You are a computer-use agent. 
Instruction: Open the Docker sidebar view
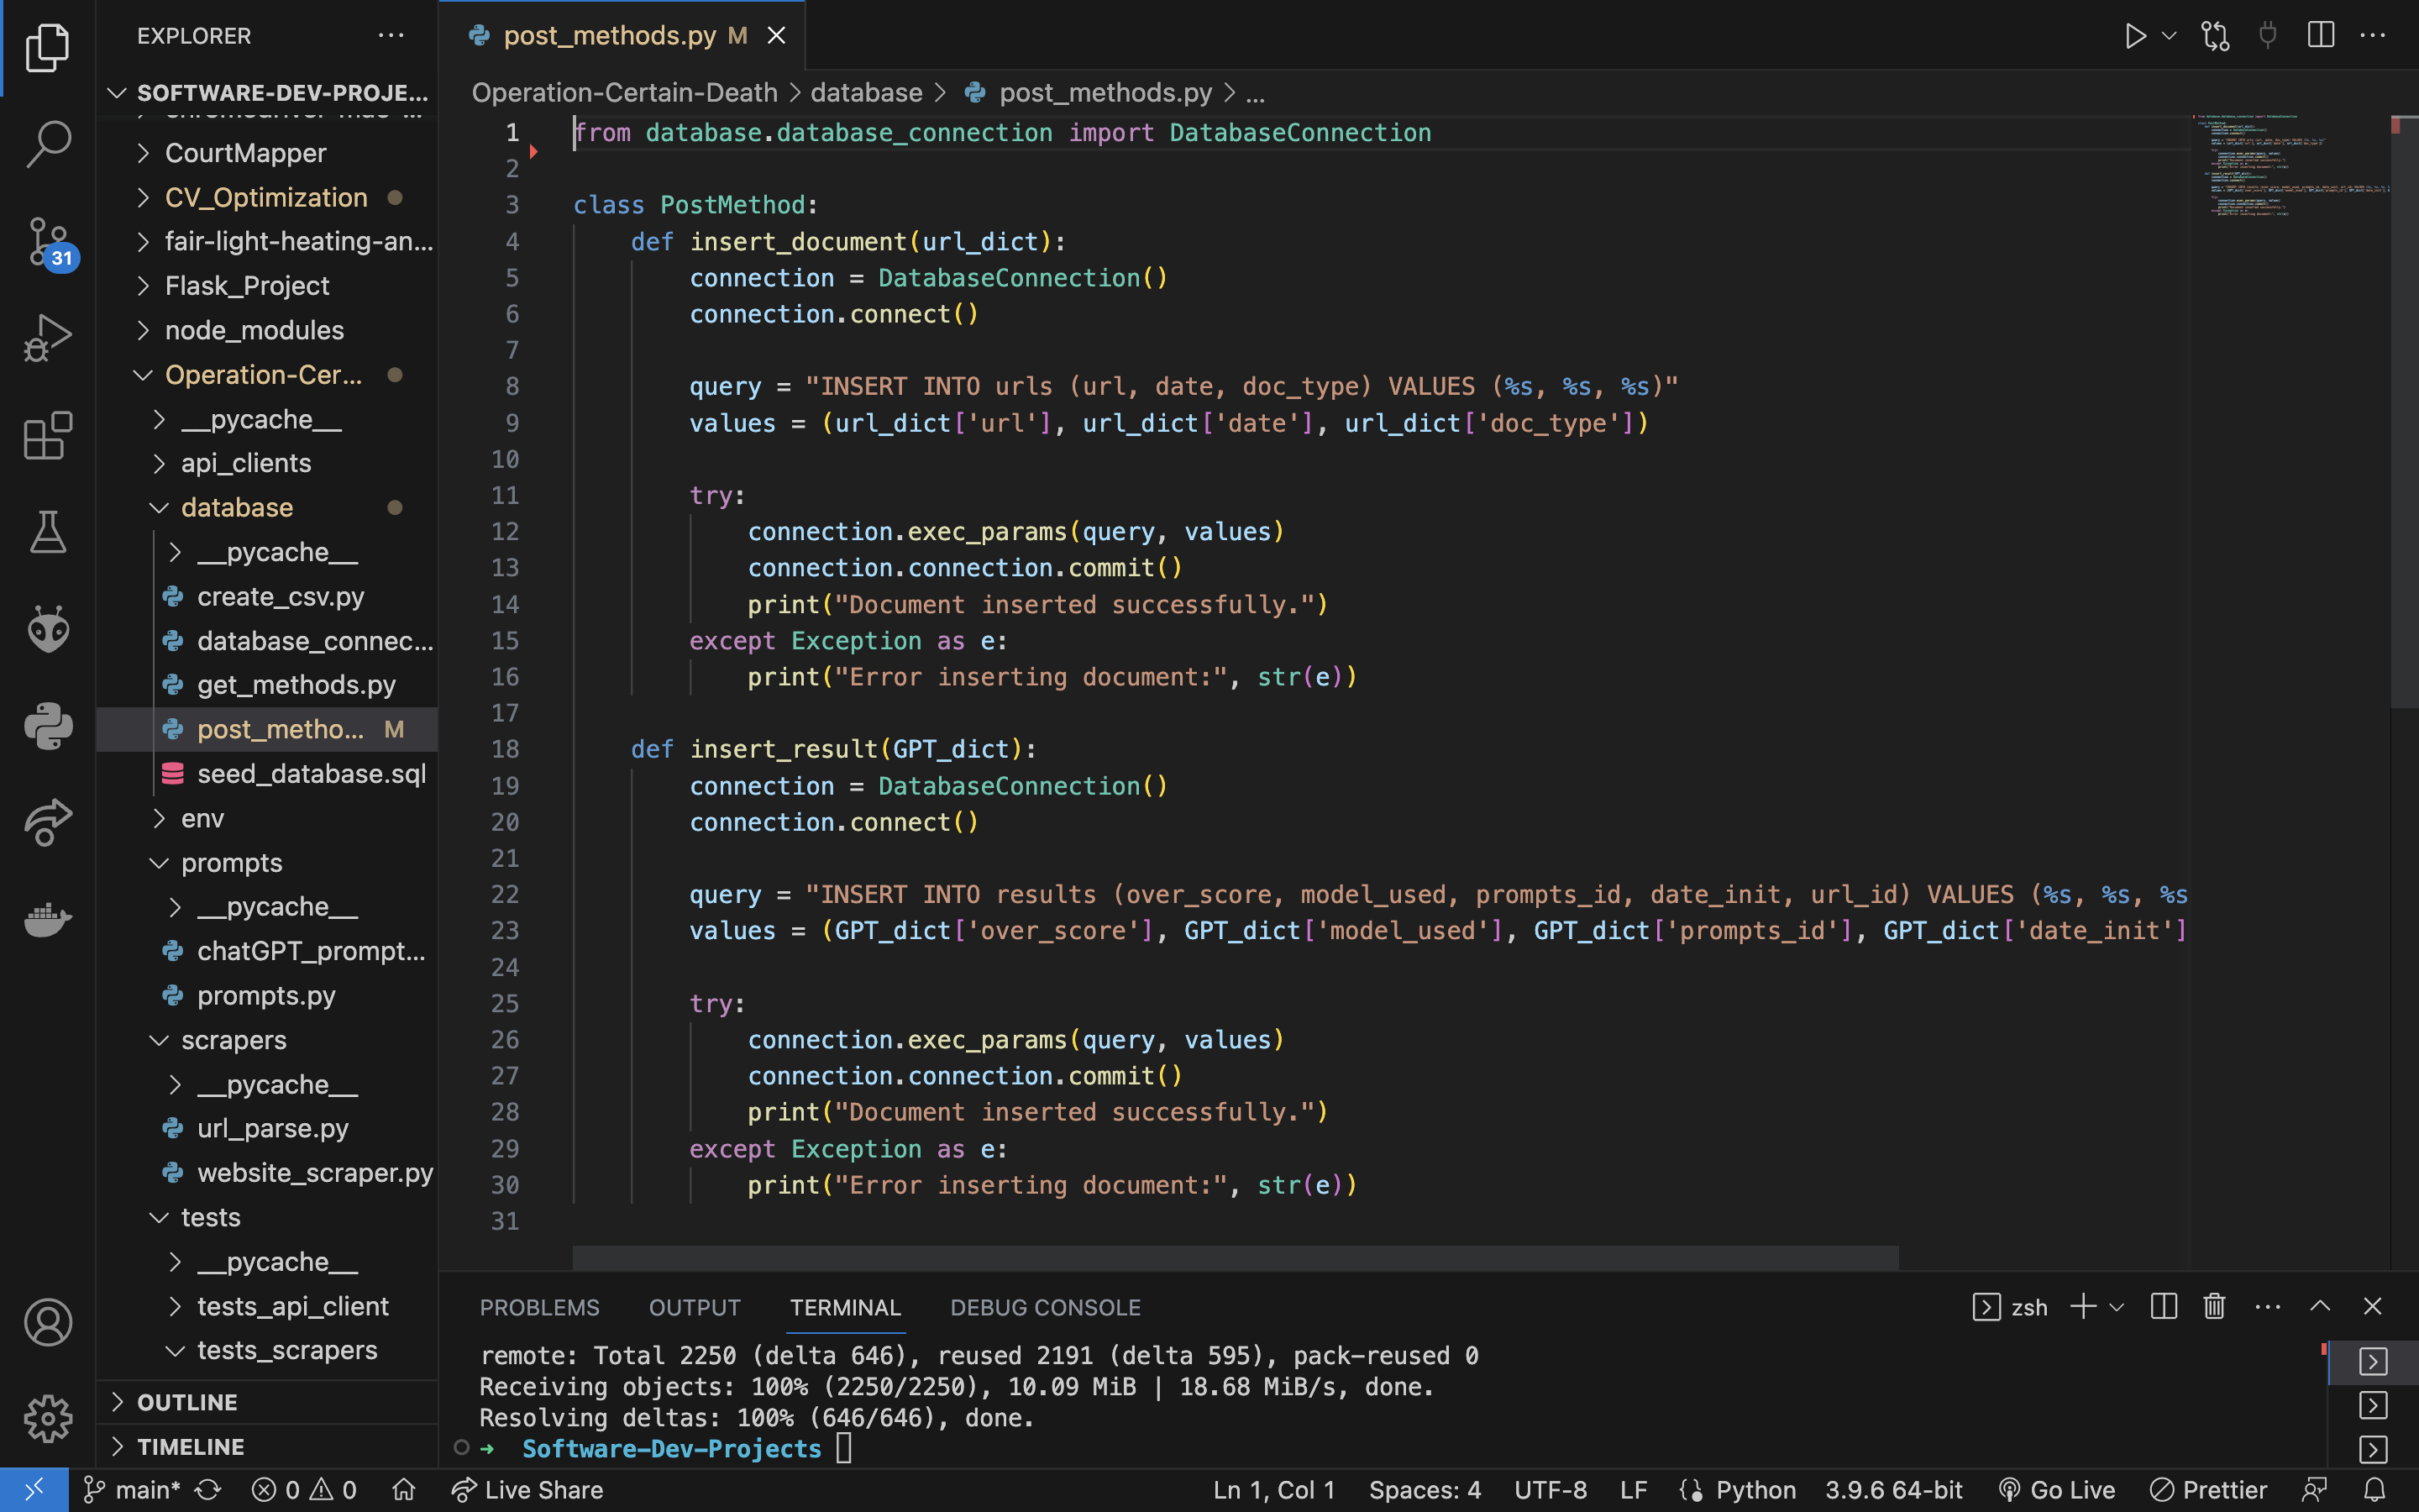click(x=48, y=918)
